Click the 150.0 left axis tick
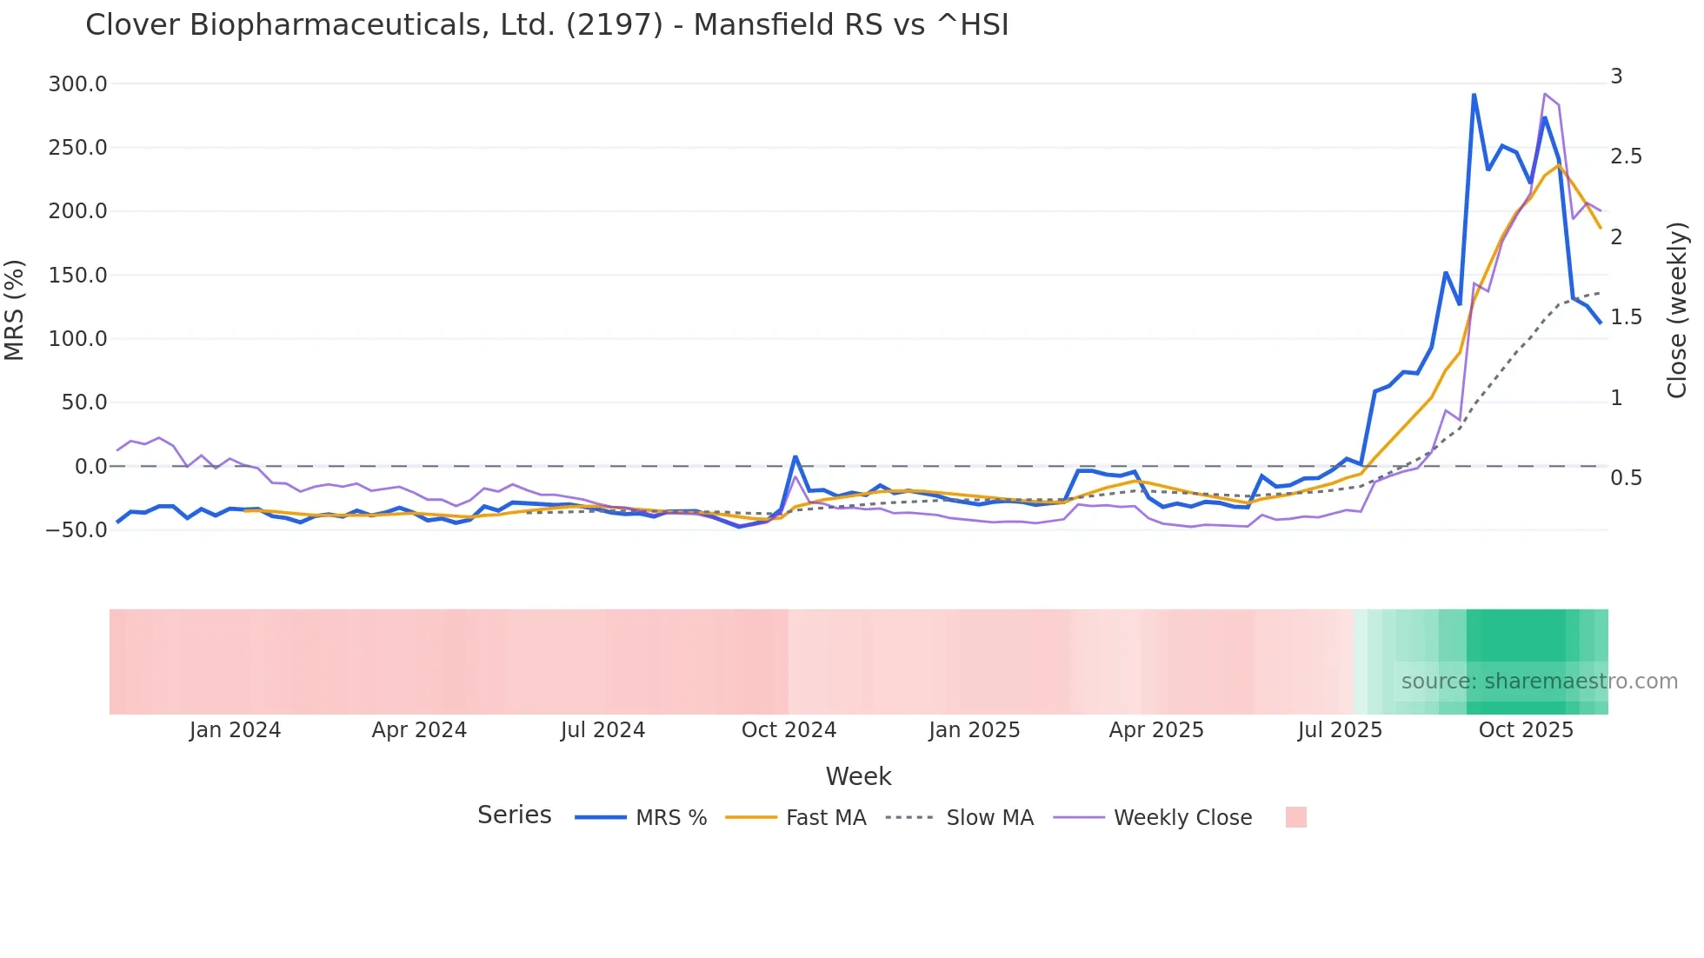 tap(77, 276)
